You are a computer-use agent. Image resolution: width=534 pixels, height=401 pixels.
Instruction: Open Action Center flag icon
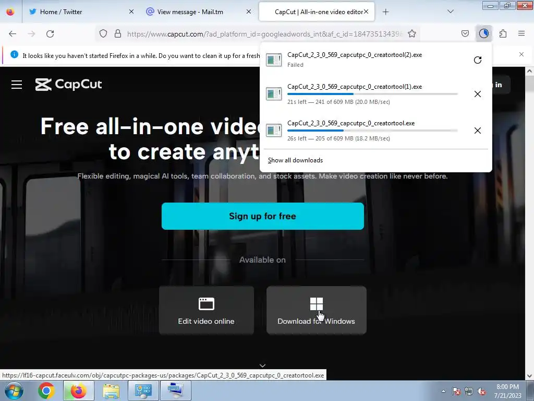tap(456, 391)
